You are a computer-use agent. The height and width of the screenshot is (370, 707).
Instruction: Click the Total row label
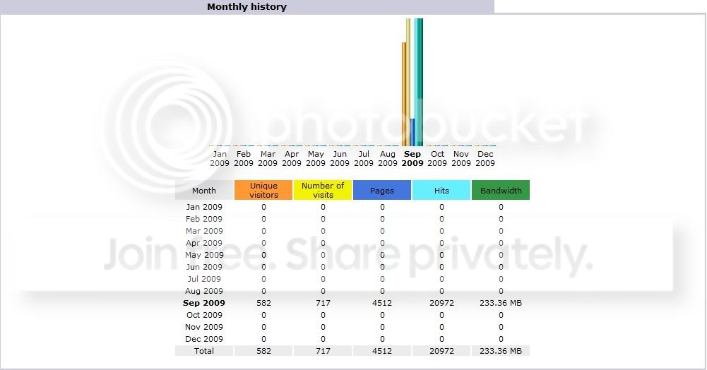(x=204, y=351)
